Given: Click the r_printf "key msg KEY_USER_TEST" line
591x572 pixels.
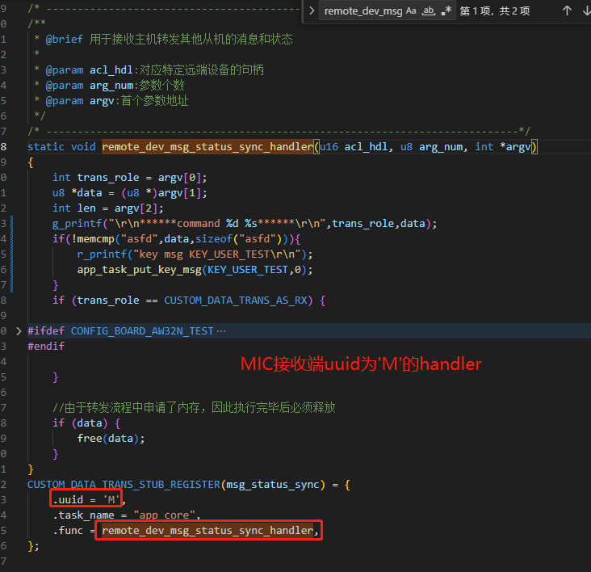Looking at the screenshot, I should point(195,254).
